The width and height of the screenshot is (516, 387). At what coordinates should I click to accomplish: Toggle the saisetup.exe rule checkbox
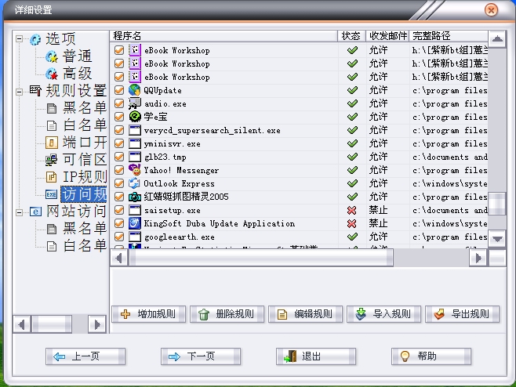click(x=119, y=210)
